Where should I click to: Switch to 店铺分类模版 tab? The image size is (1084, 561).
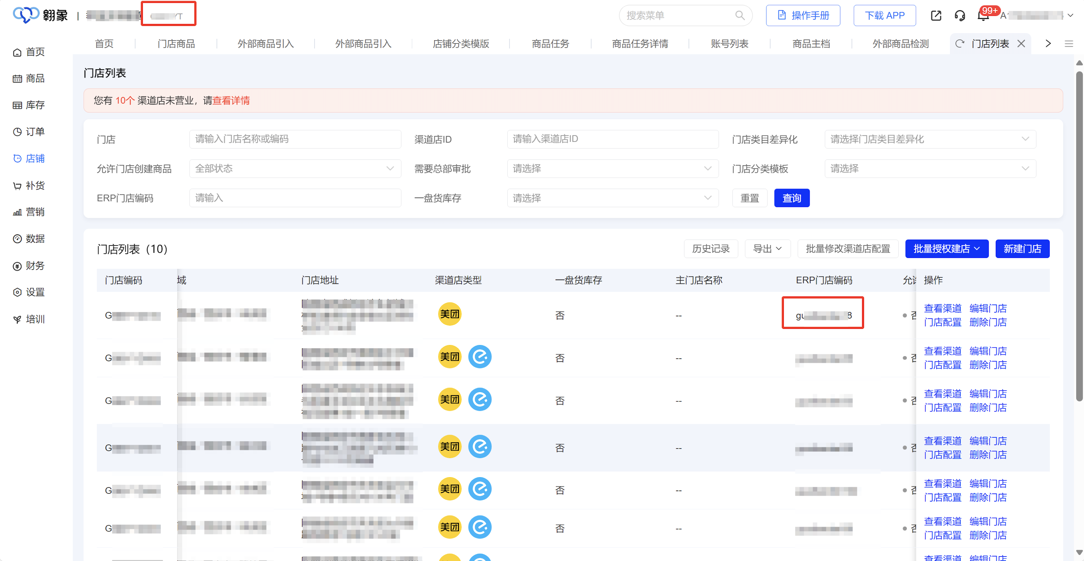pyautogui.click(x=461, y=44)
